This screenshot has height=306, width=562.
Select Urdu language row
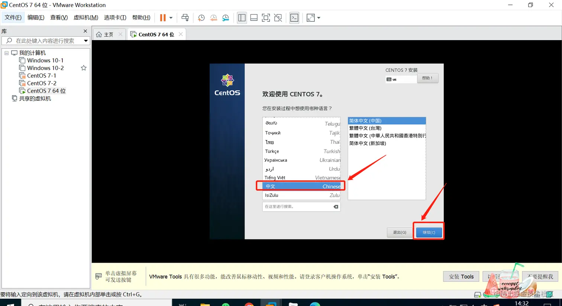[x=301, y=169]
